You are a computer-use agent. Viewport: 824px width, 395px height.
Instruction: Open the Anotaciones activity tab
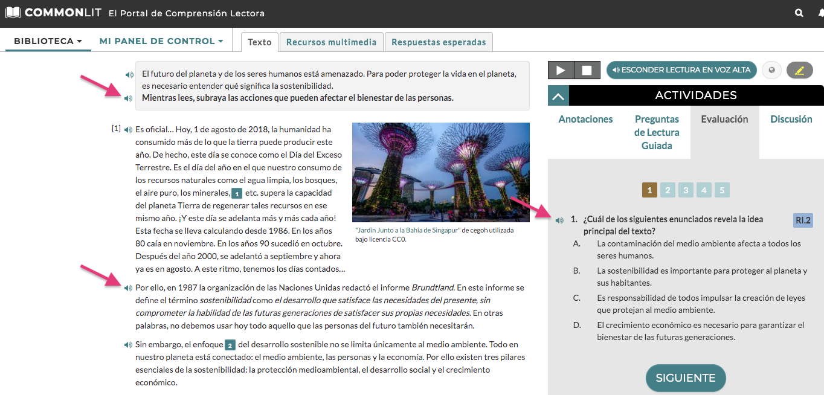[x=585, y=120]
